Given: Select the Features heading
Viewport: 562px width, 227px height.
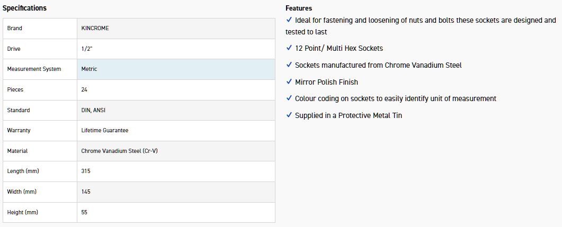Looking at the screenshot, I should click(299, 8).
